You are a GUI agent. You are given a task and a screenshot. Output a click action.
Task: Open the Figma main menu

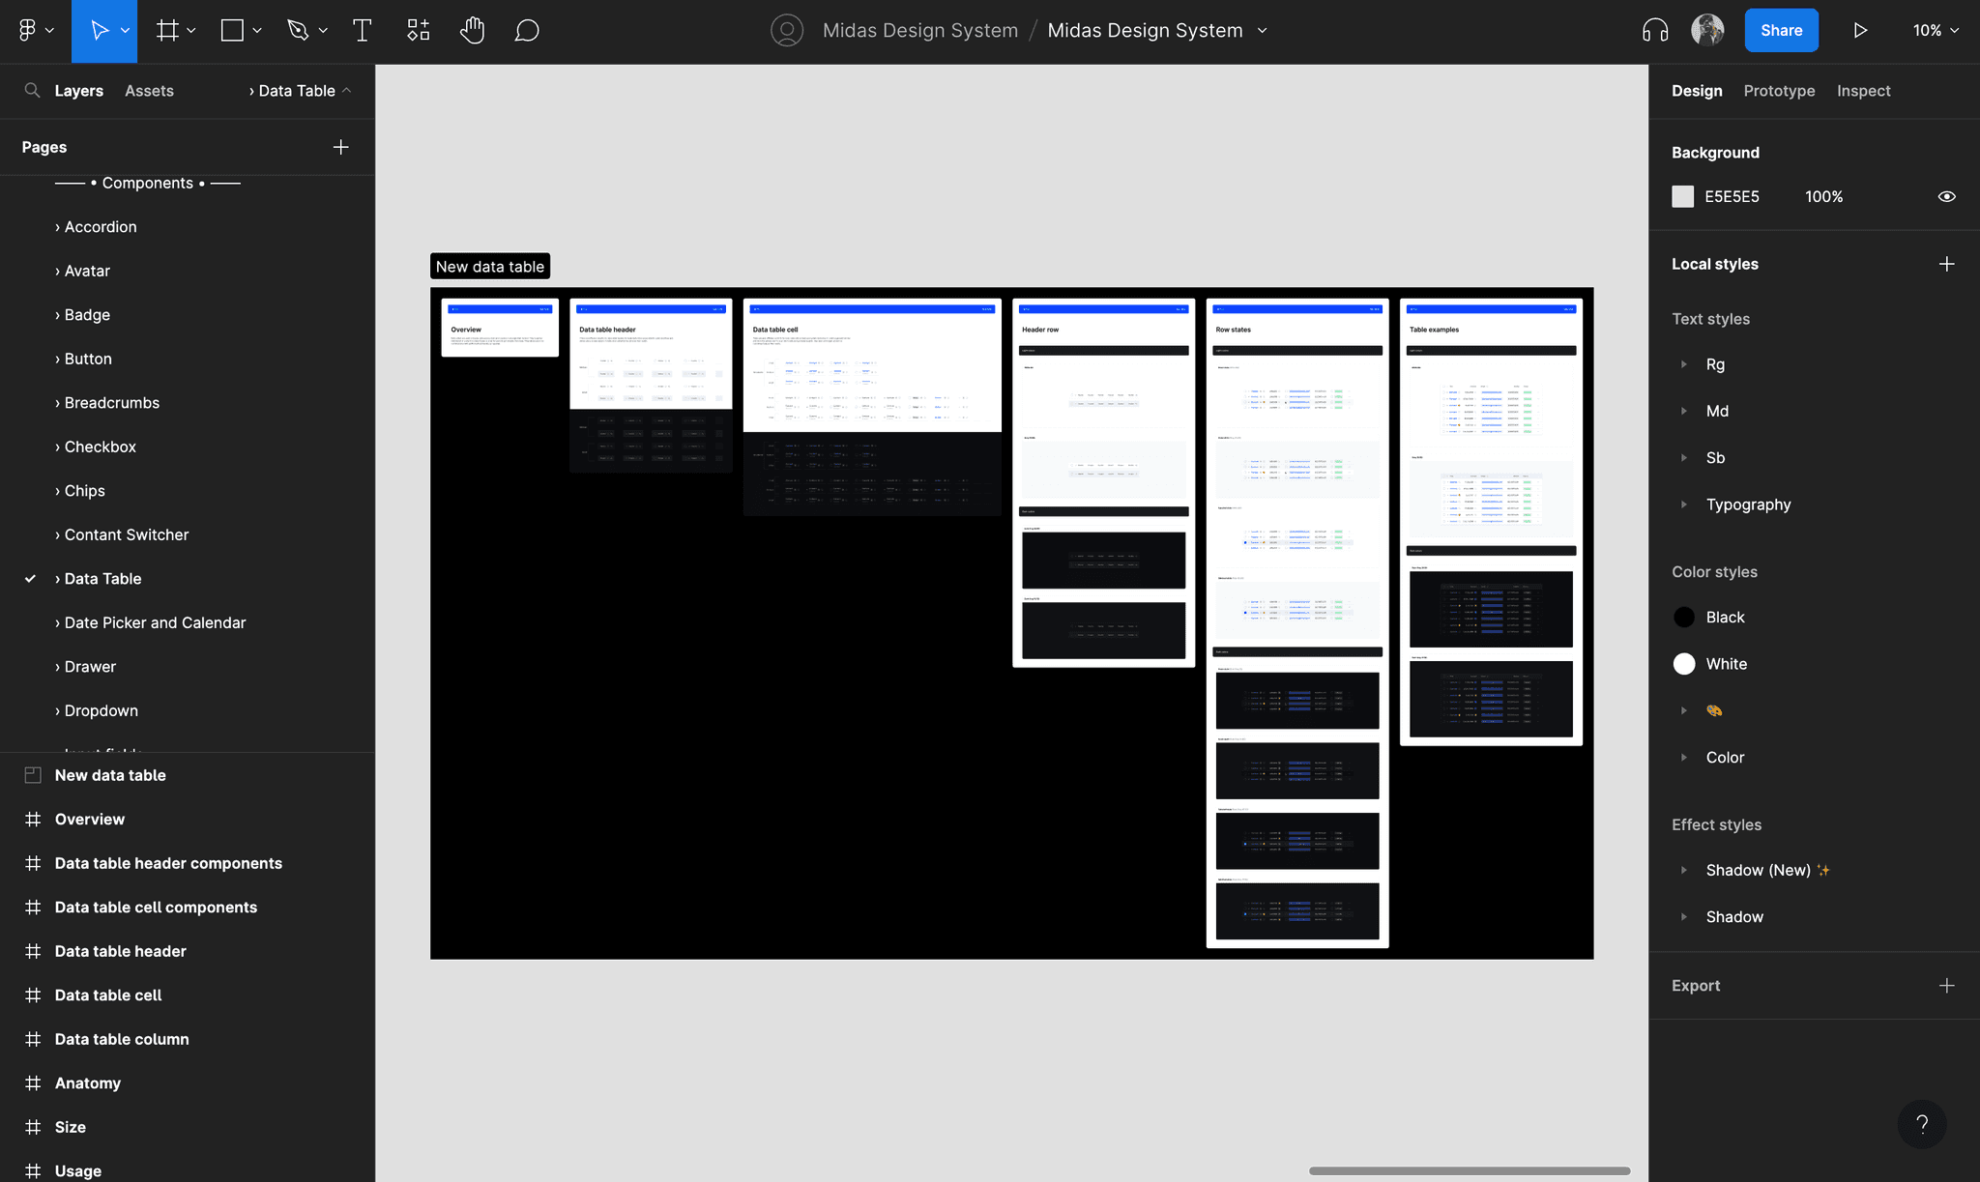(x=28, y=31)
